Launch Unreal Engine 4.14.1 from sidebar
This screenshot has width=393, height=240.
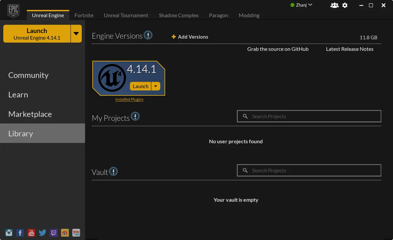pos(37,34)
